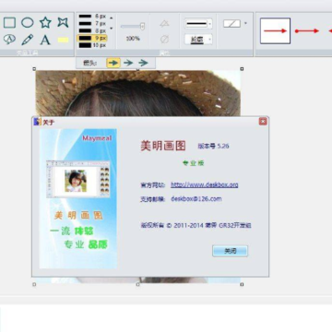Select the yellow highlighter tool

tap(63, 40)
